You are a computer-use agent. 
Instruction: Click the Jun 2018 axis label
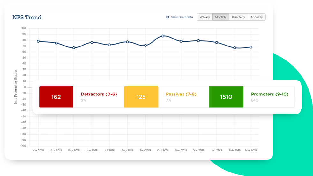pyautogui.click(x=92, y=150)
